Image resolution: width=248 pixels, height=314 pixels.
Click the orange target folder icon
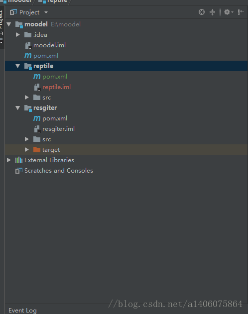click(x=37, y=149)
